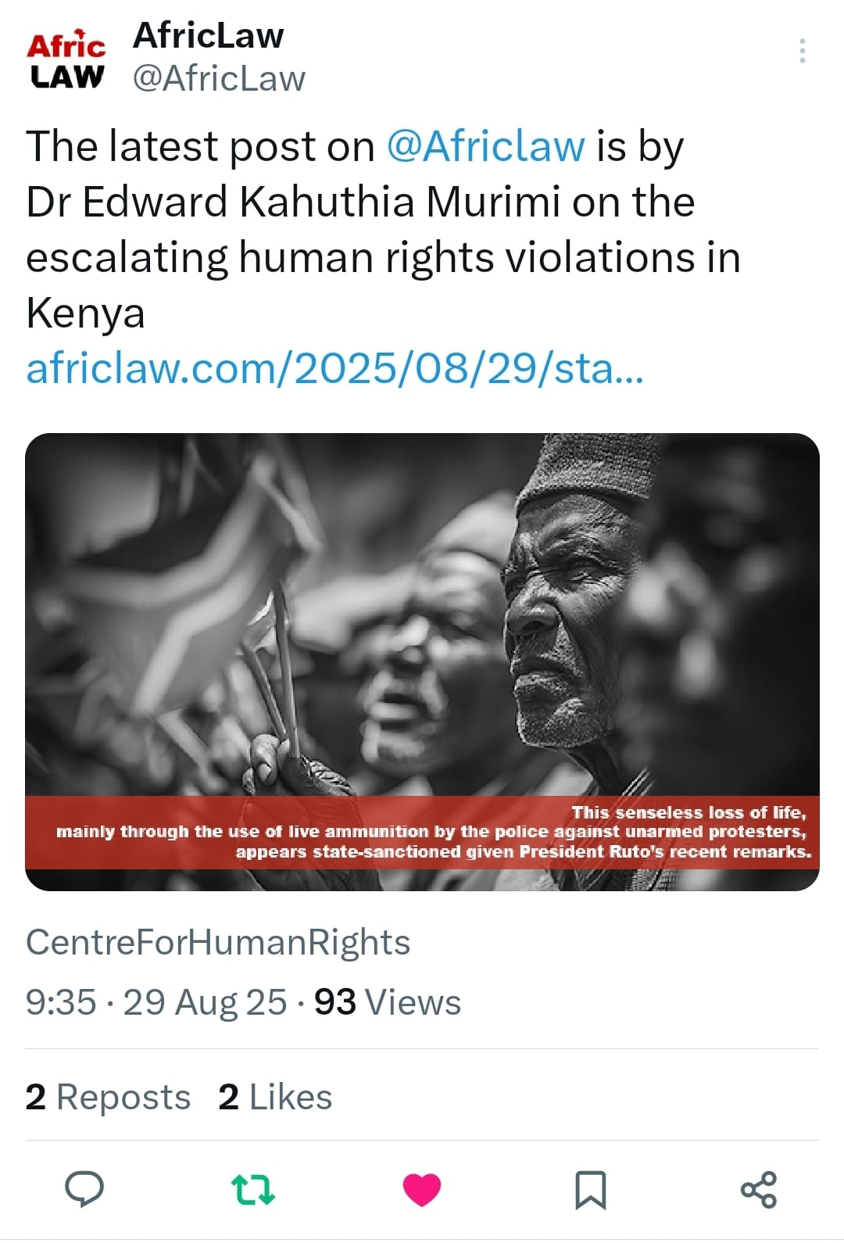Tap the share icon

[x=758, y=1189]
